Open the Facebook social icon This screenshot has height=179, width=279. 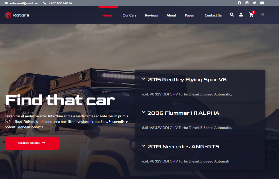(239, 3)
